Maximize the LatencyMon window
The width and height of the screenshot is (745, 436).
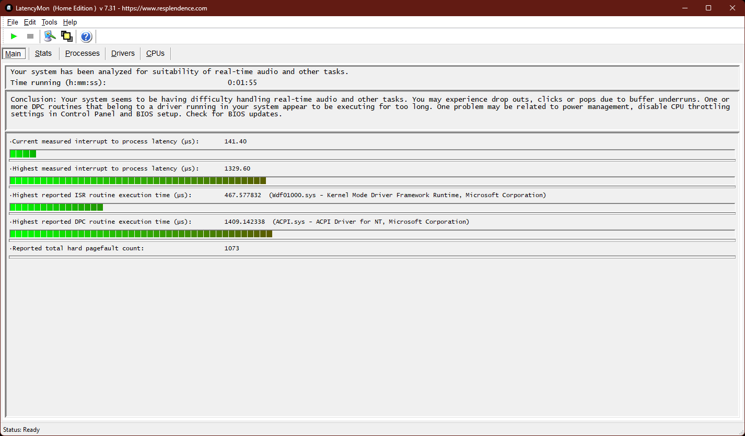[708, 8]
